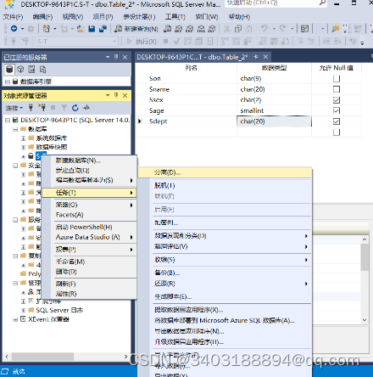
Task: Click the 新建查询(N) toolbar button
Action: [x=136, y=29]
